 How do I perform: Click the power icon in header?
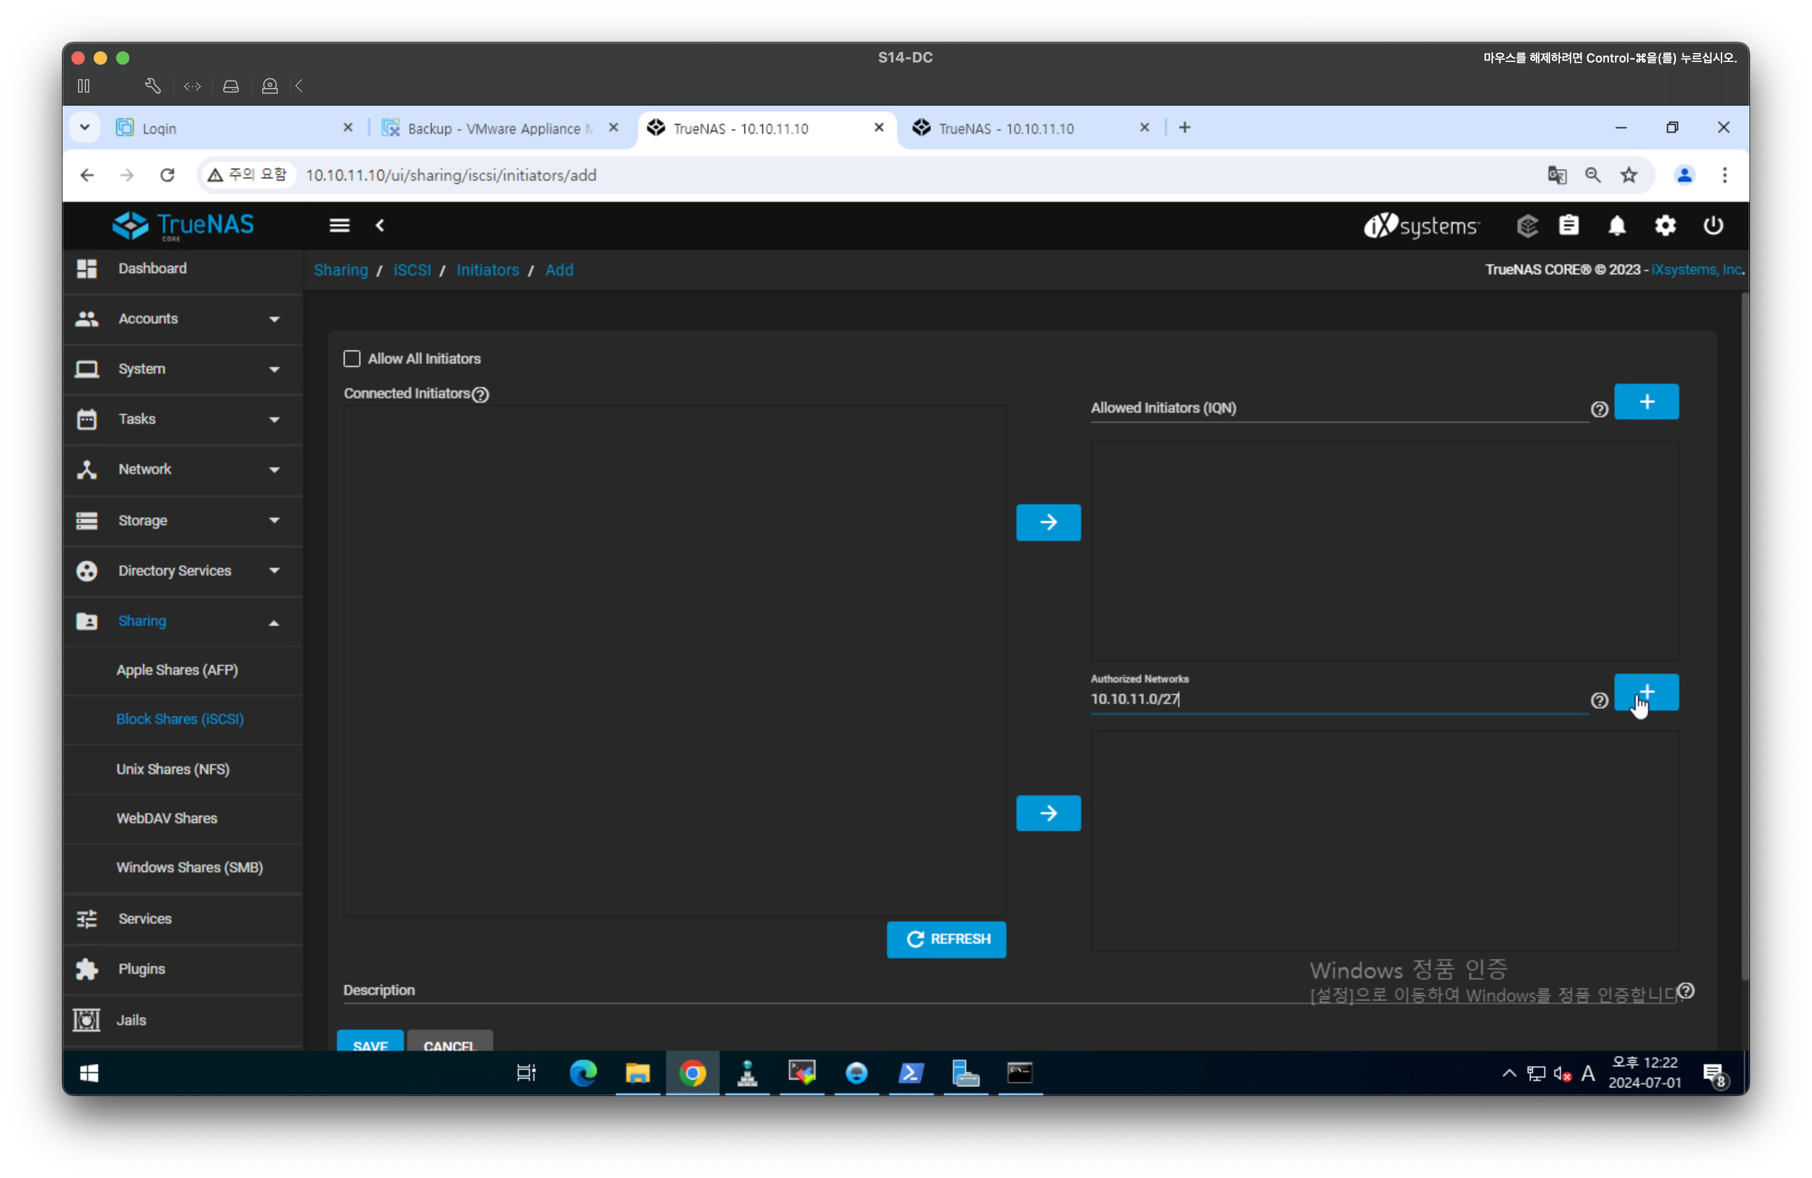(1712, 226)
